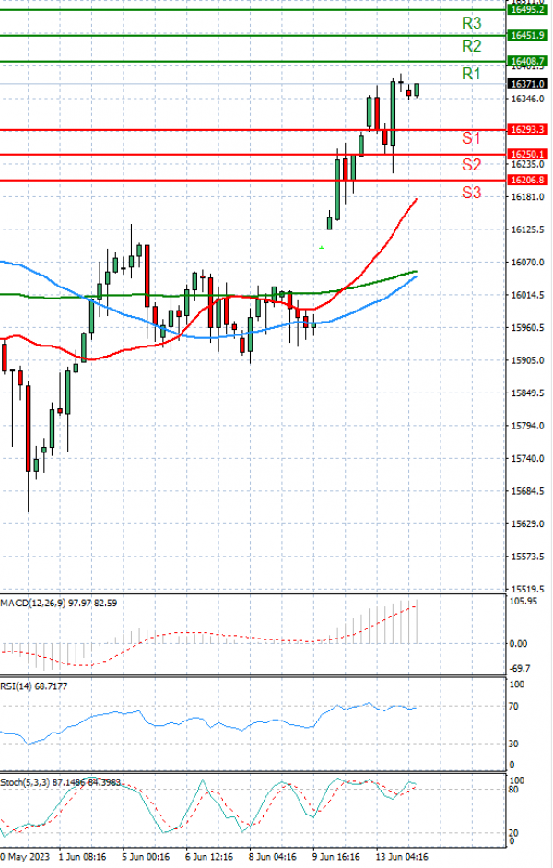Click the Stochastic 80 level label

[513, 790]
